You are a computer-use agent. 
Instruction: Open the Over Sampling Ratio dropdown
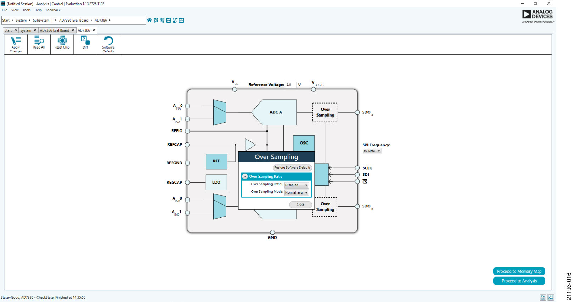tap(296, 185)
